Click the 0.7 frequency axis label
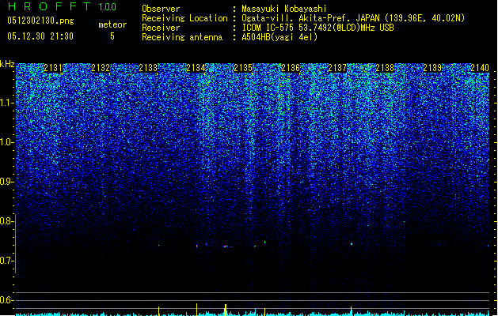The height and width of the screenshot is (316, 498). [x=6, y=261]
